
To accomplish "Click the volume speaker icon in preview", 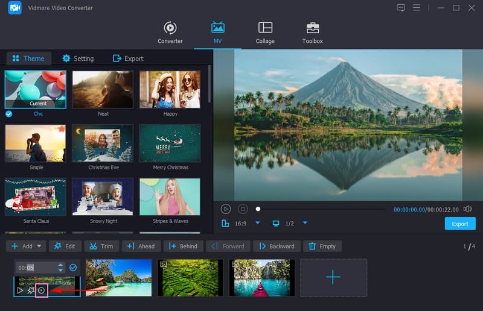I will (x=467, y=209).
